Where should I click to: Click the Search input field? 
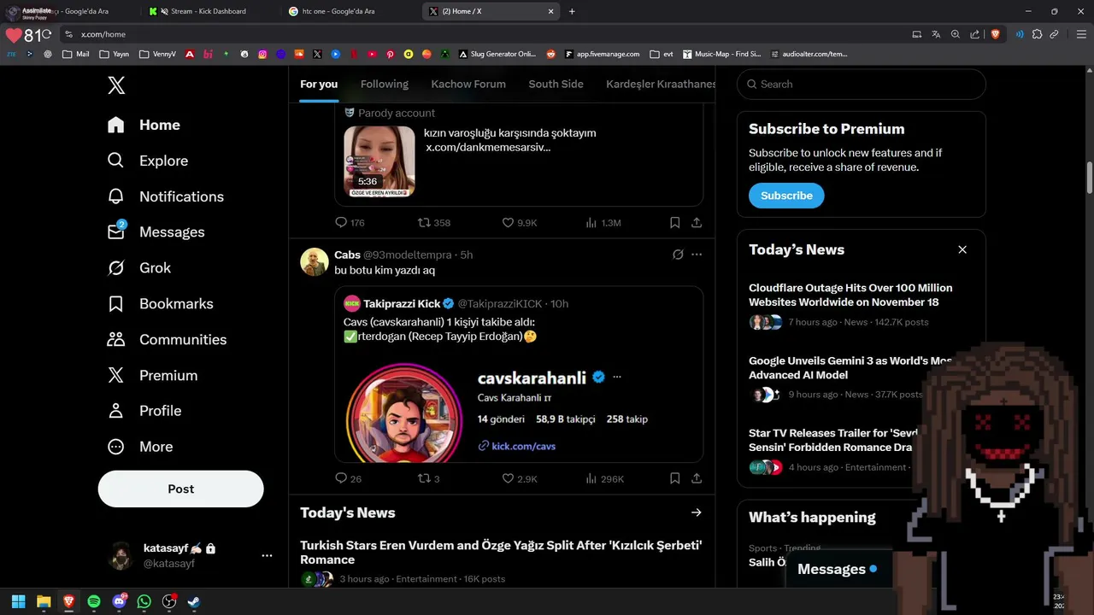862,84
